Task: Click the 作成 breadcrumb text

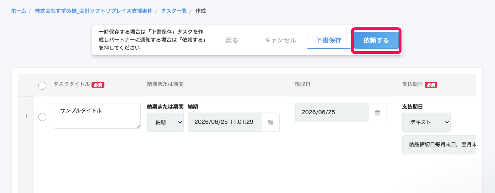Action: [x=200, y=11]
